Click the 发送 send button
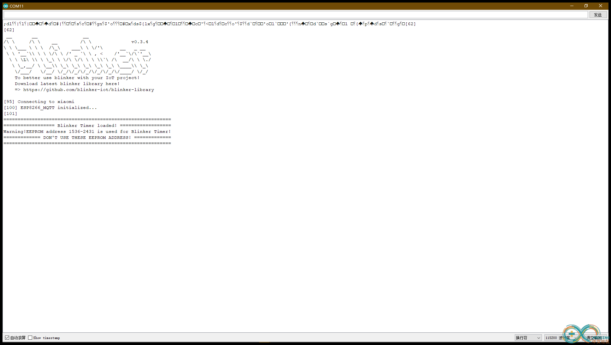 pyautogui.click(x=598, y=15)
